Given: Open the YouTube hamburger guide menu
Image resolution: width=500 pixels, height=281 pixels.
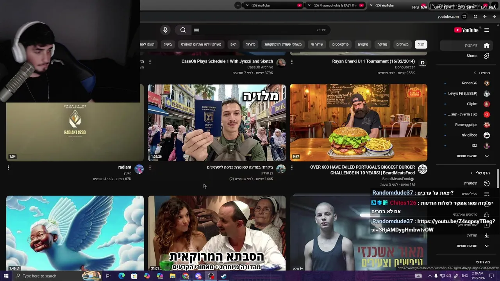Looking at the screenshot, I should [x=487, y=30].
